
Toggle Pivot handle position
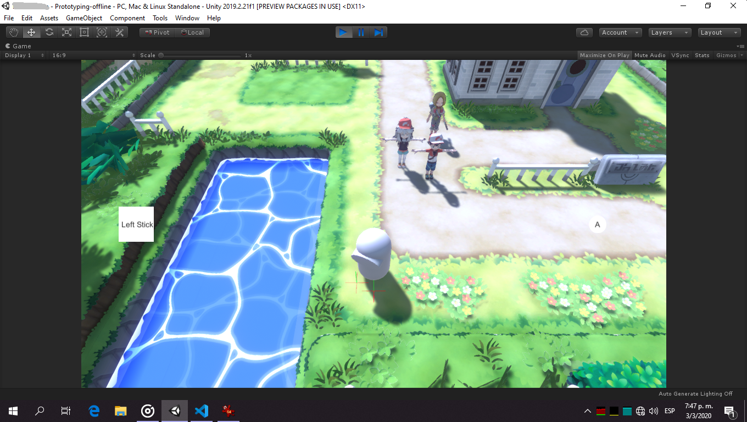157,32
